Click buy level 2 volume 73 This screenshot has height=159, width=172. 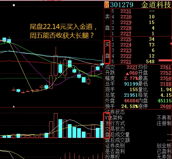tap(152, 45)
